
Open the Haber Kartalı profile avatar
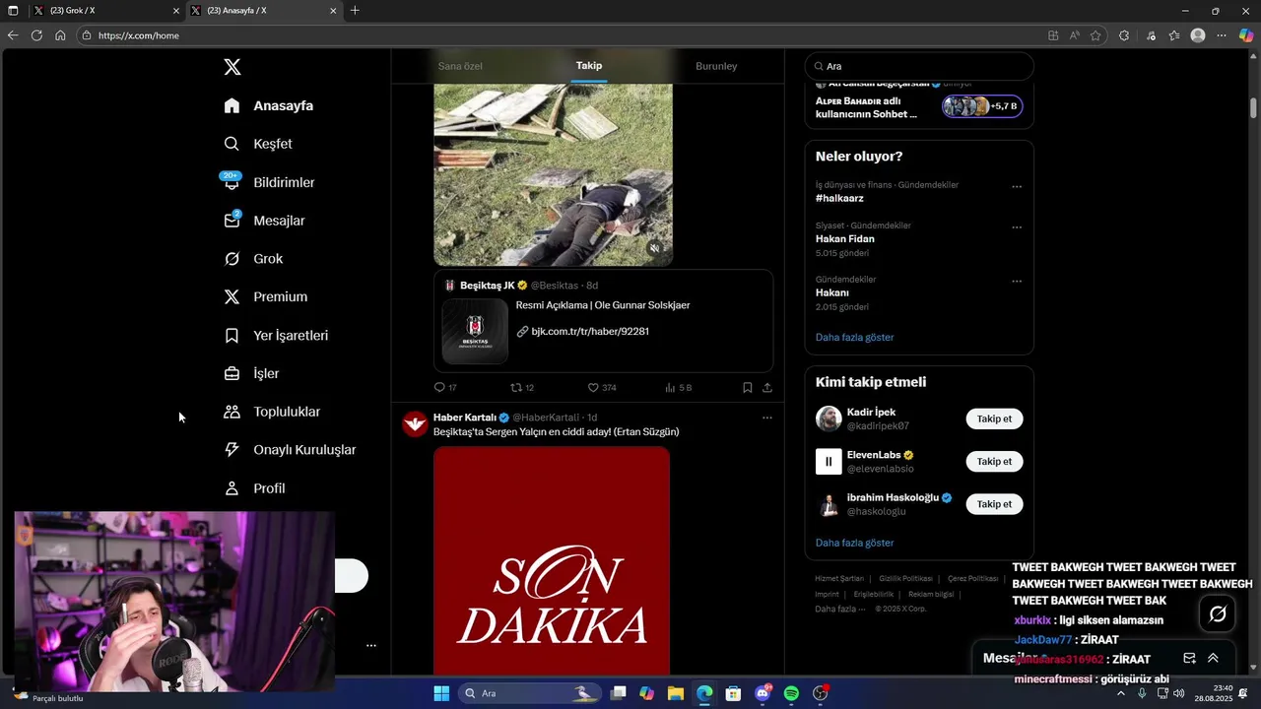tap(415, 423)
